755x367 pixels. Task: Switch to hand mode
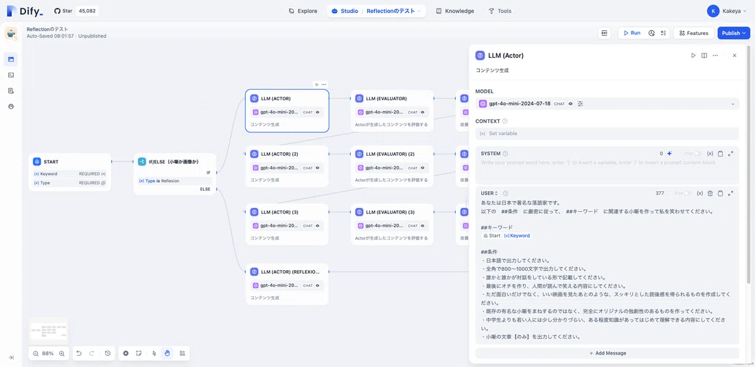(x=167, y=353)
